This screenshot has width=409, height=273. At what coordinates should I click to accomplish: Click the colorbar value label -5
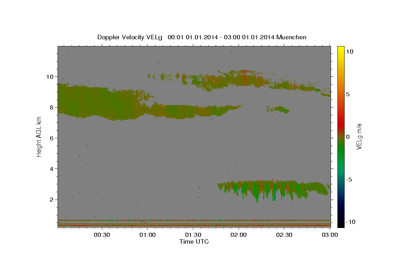coord(348,179)
